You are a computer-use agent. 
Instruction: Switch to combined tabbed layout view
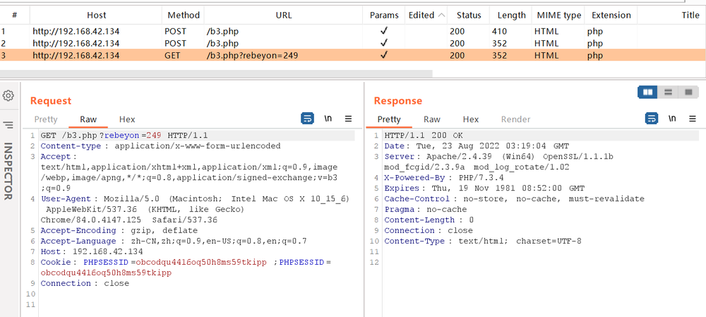point(688,92)
